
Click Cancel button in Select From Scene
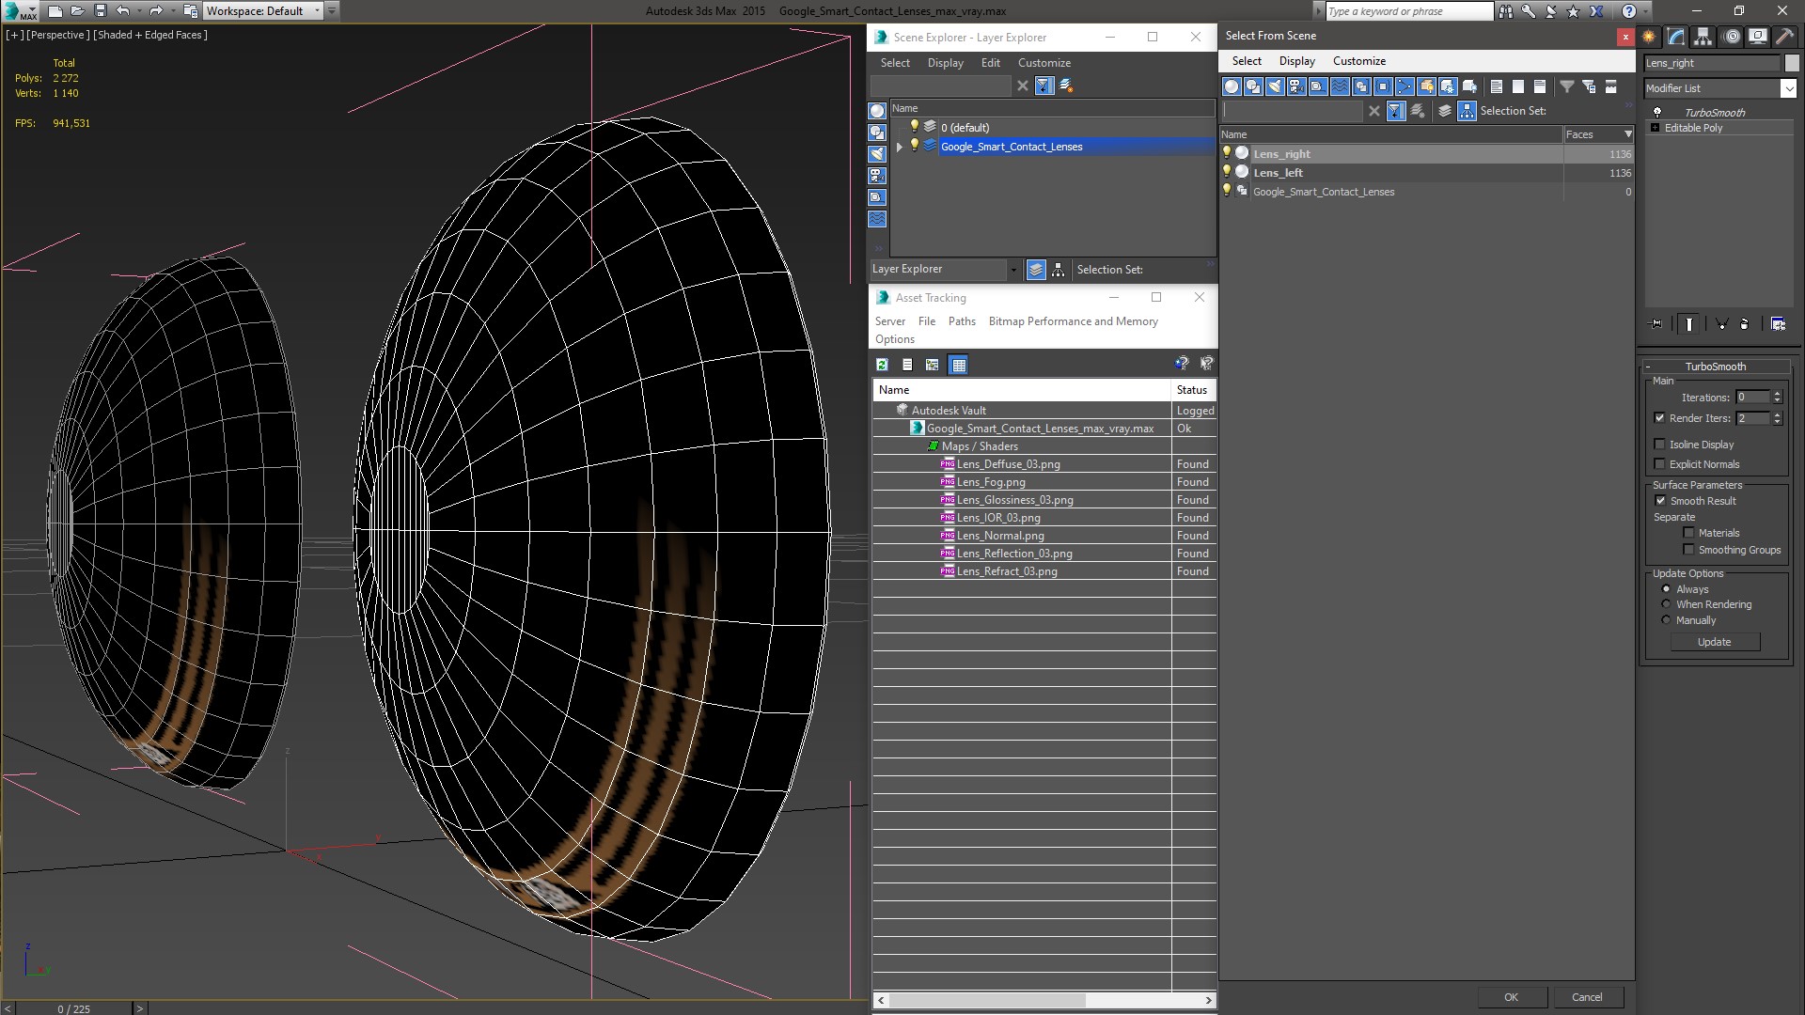1587,997
